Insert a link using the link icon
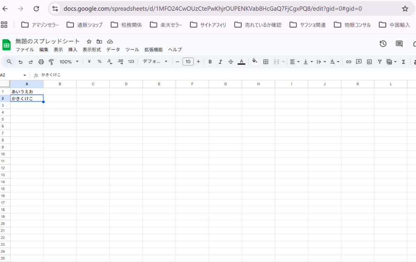The width and height of the screenshot is (416, 262). (349, 62)
